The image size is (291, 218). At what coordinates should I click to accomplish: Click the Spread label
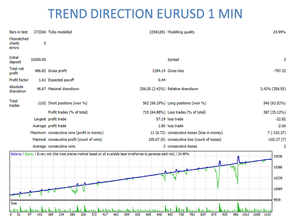tap(173, 59)
